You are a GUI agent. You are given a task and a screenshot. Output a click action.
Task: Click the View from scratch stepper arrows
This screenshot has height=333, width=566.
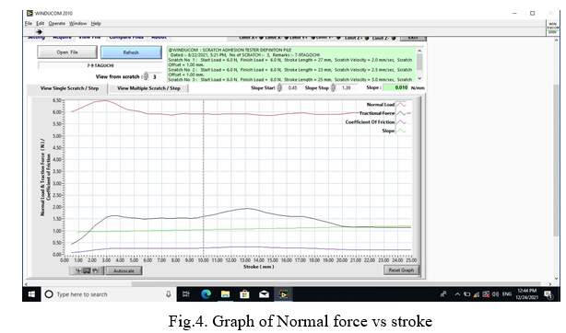click(146, 76)
